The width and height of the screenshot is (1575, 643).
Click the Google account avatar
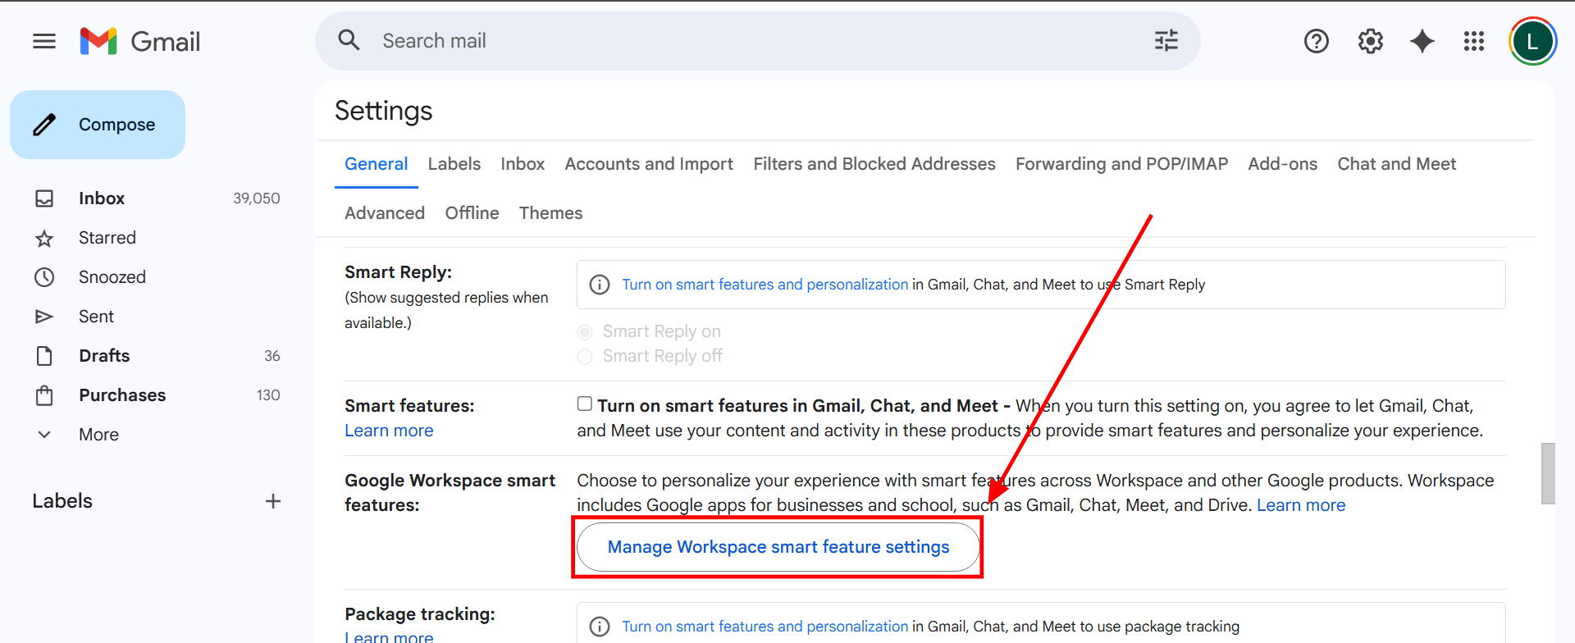(1532, 41)
